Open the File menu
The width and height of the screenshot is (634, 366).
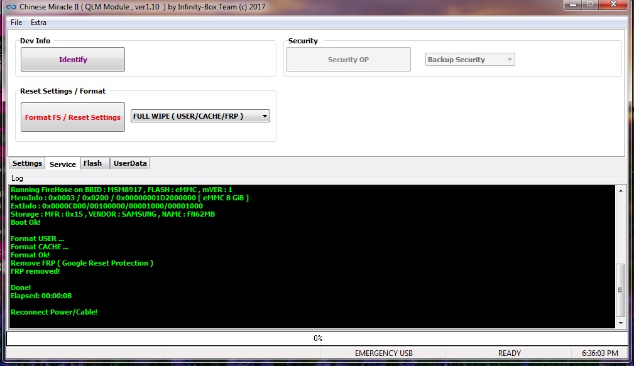(x=16, y=23)
